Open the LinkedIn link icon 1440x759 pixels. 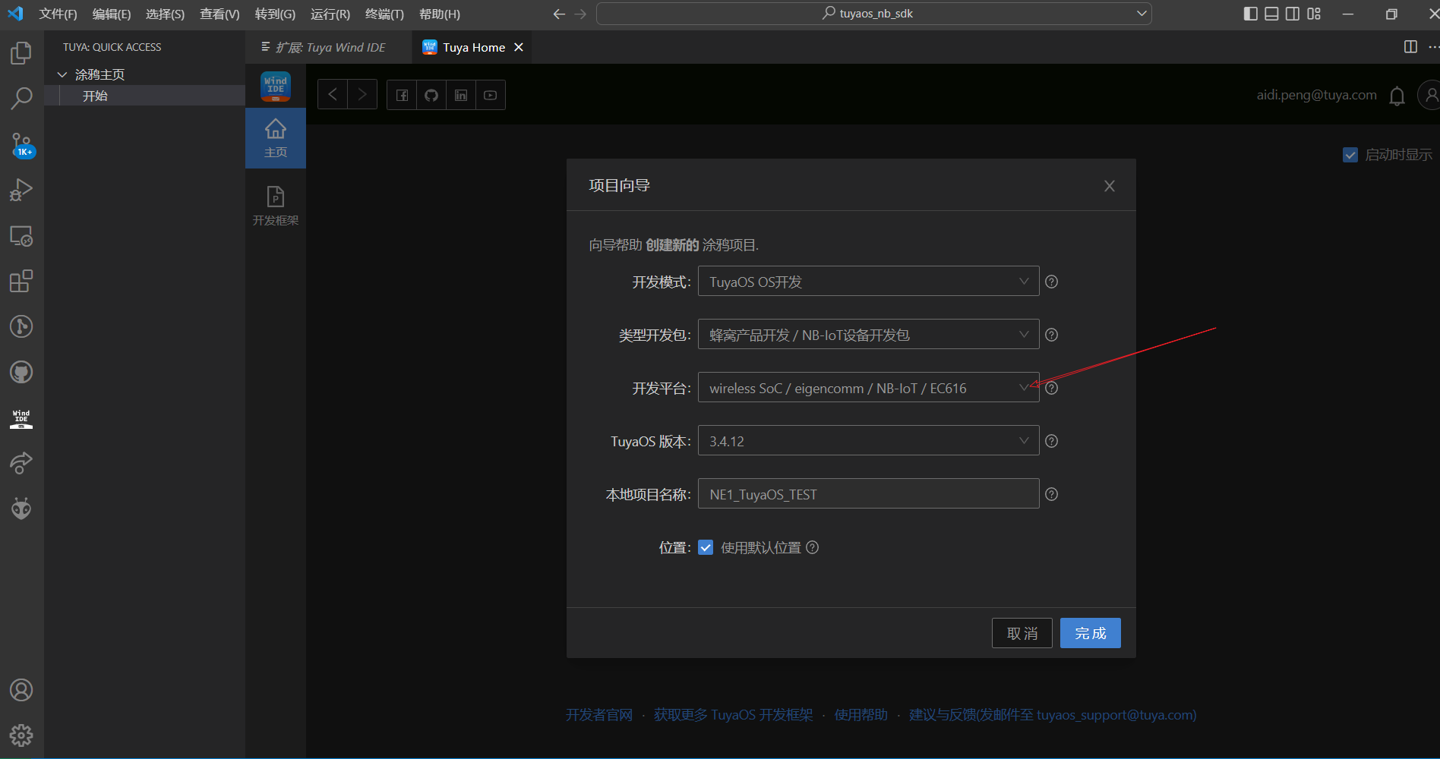(461, 95)
